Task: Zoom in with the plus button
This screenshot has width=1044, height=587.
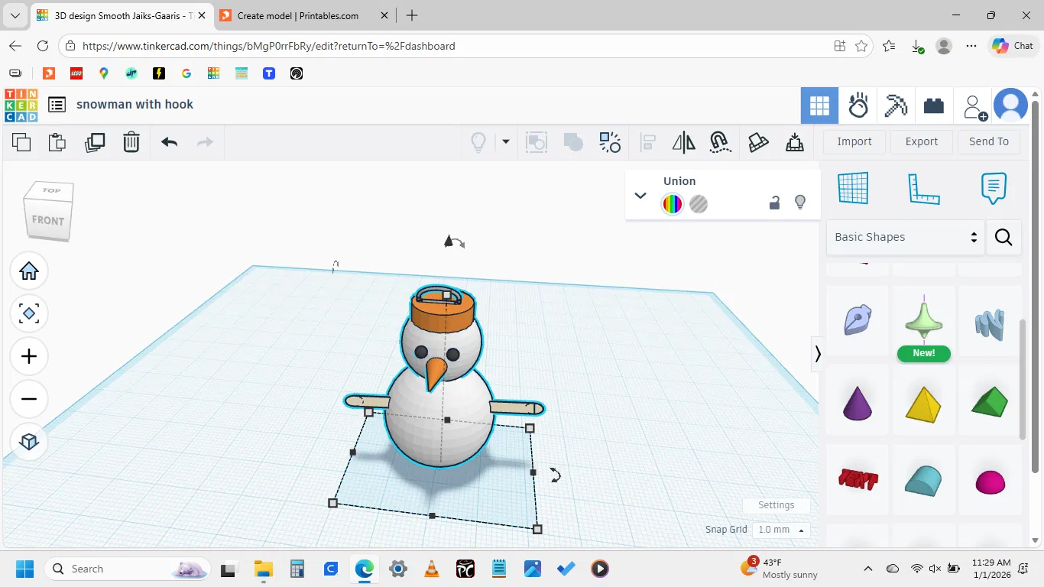Action: point(29,356)
